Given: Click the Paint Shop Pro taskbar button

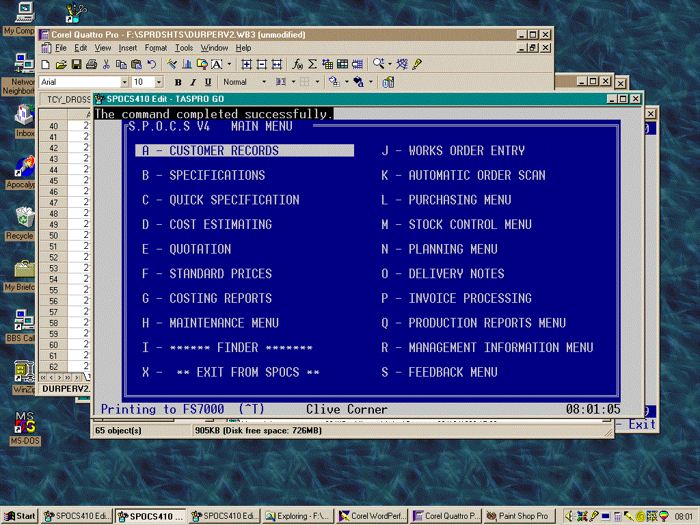Looking at the screenshot, I should click(x=518, y=516).
